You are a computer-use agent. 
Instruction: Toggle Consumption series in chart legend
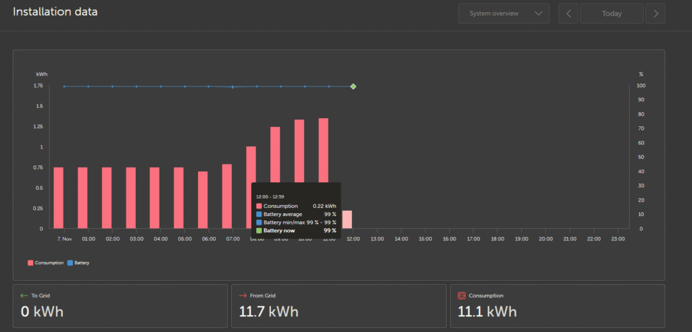(x=46, y=262)
